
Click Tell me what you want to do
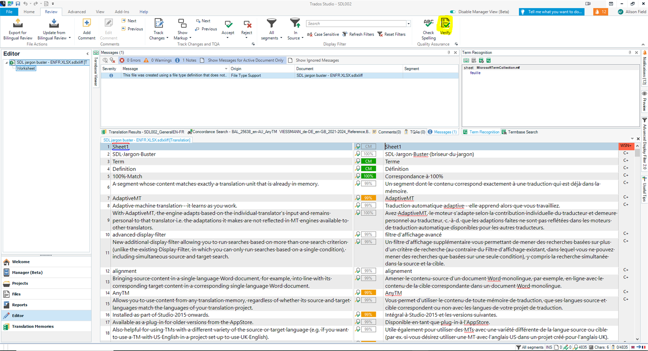[x=551, y=12]
